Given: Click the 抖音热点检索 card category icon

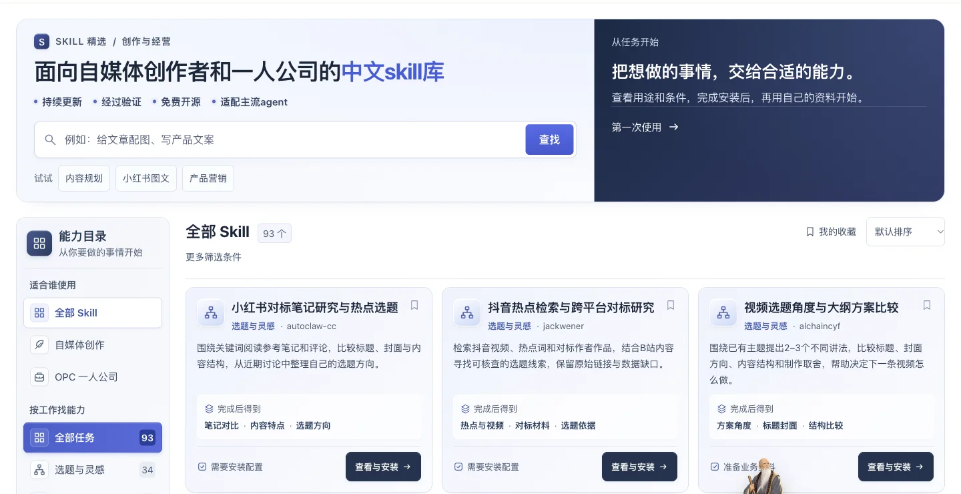Looking at the screenshot, I should [467, 312].
